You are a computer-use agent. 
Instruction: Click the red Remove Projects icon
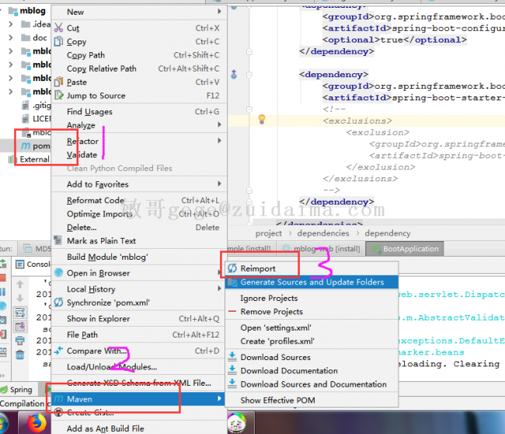pos(232,311)
